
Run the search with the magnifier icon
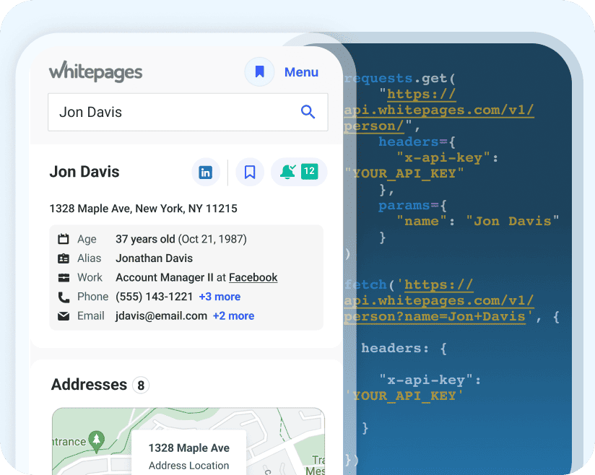point(308,112)
